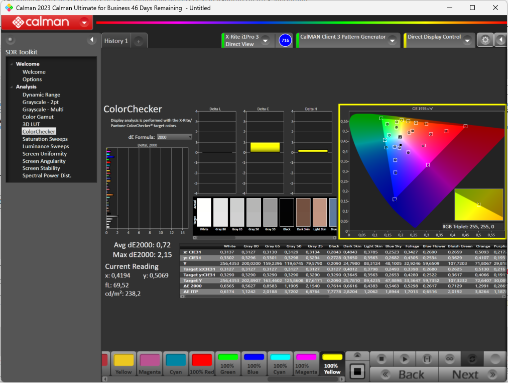Screen dimensions: 508x383
Task: Select Saturation Sweeps in the sidebar
Action: [x=45, y=139]
